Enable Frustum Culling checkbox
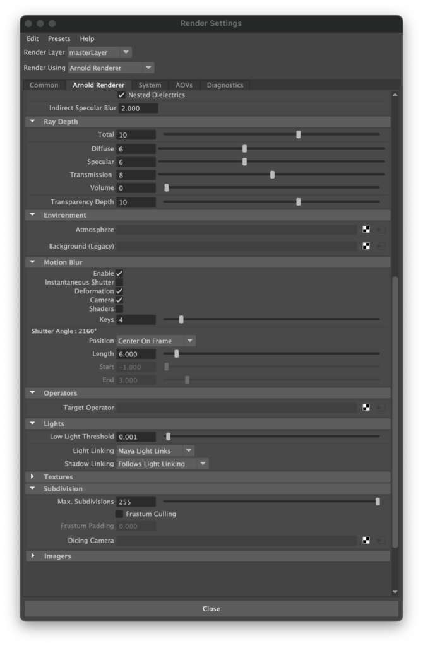This screenshot has height=646, width=423. coord(119,514)
